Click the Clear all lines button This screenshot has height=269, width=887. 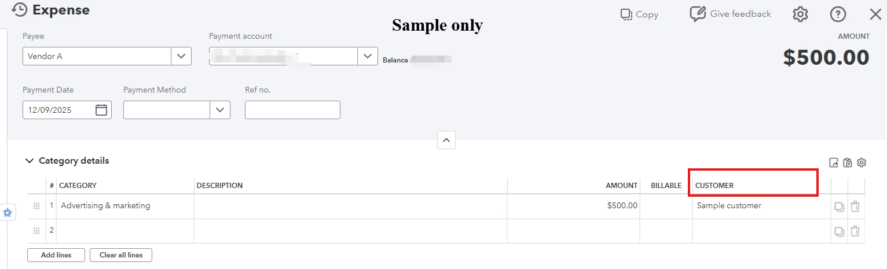[x=121, y=255]
